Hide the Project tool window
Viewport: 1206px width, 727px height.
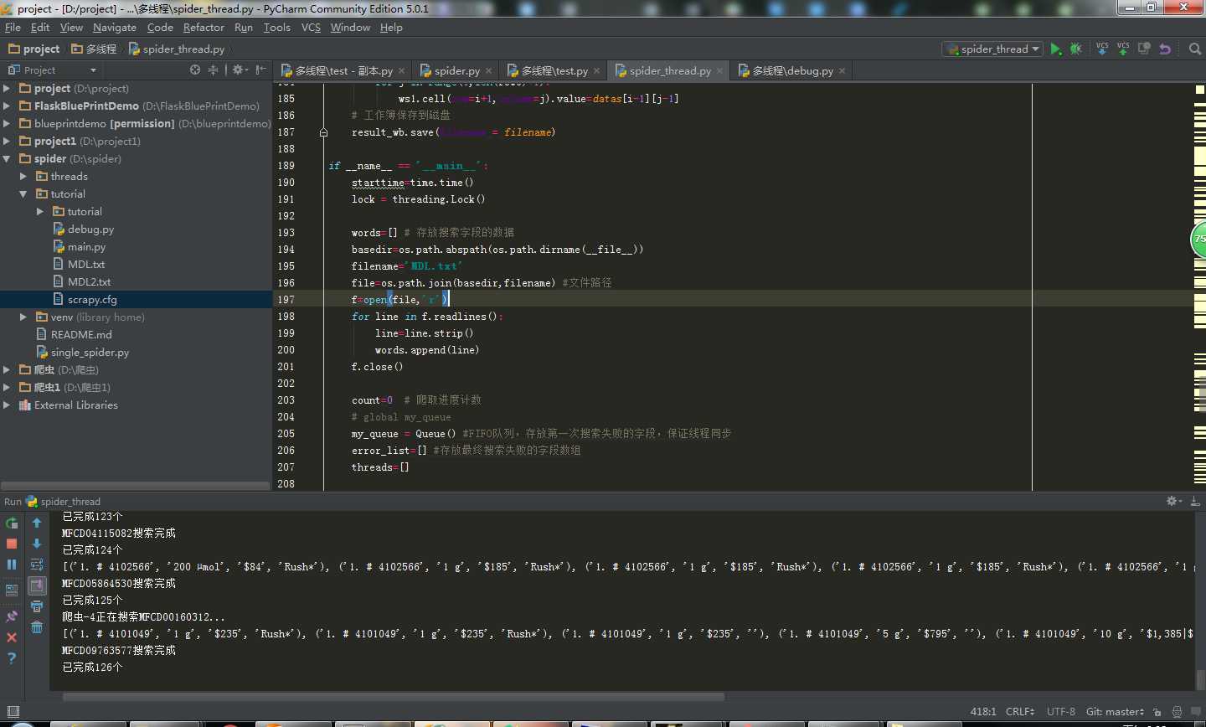[261, 70]
